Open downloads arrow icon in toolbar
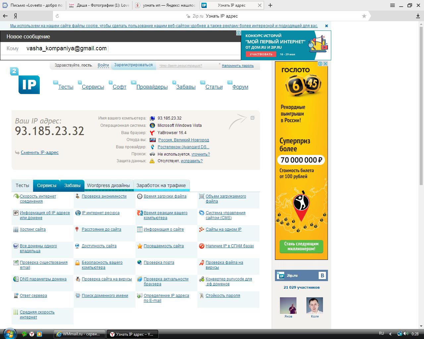Image resolution: width=424 pixels, height=339 pixels. coord(418,16)
